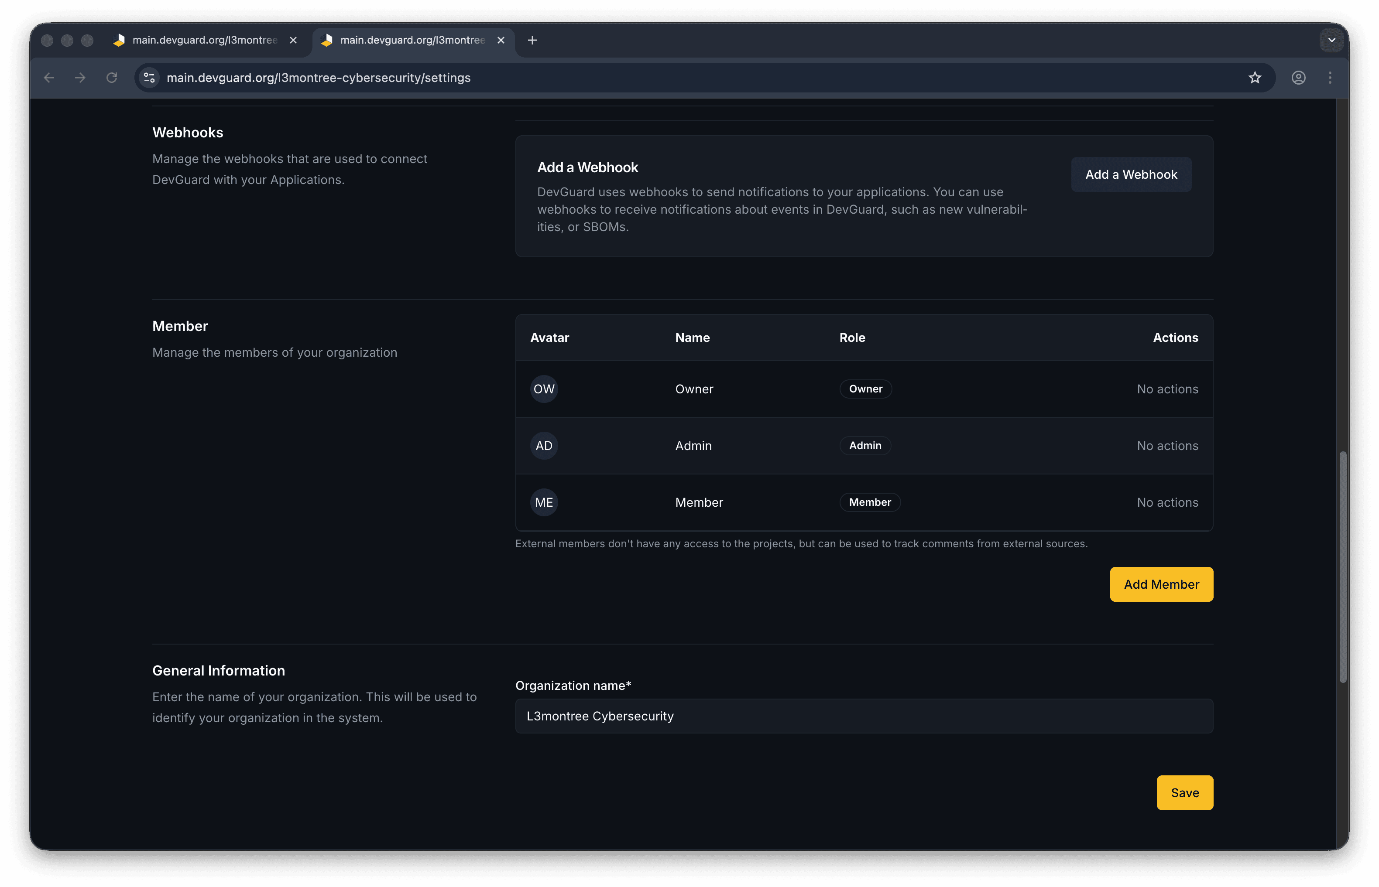The image size is (1379, 887).
Task: Click the vertical page scrollbar thumb
Action: [x=1343, y=567]
